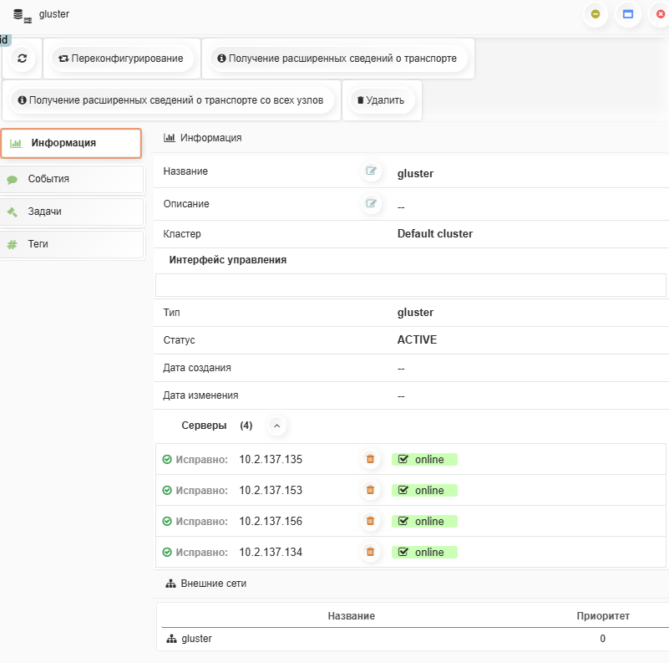Open the Информация tab
669x663 pixels.
(71, 143)
